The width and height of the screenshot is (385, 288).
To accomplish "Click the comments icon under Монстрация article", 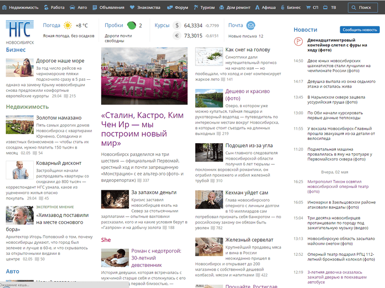I will [140, 180].
